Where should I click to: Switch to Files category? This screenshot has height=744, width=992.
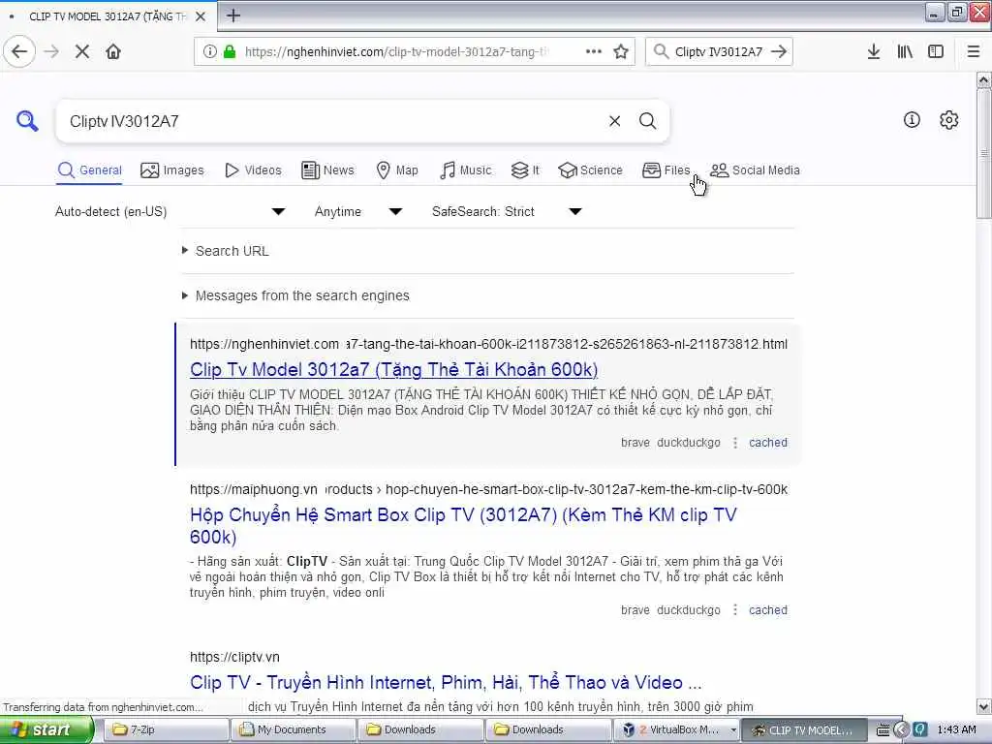pyautogui.click(x=666, y=170)
